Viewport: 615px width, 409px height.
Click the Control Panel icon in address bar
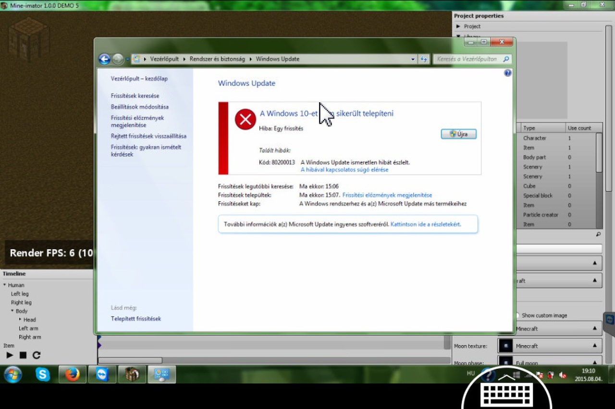coord(137,59)
